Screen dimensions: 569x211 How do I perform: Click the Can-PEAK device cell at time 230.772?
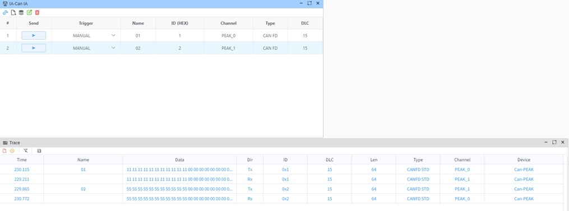tap(524, 199)
